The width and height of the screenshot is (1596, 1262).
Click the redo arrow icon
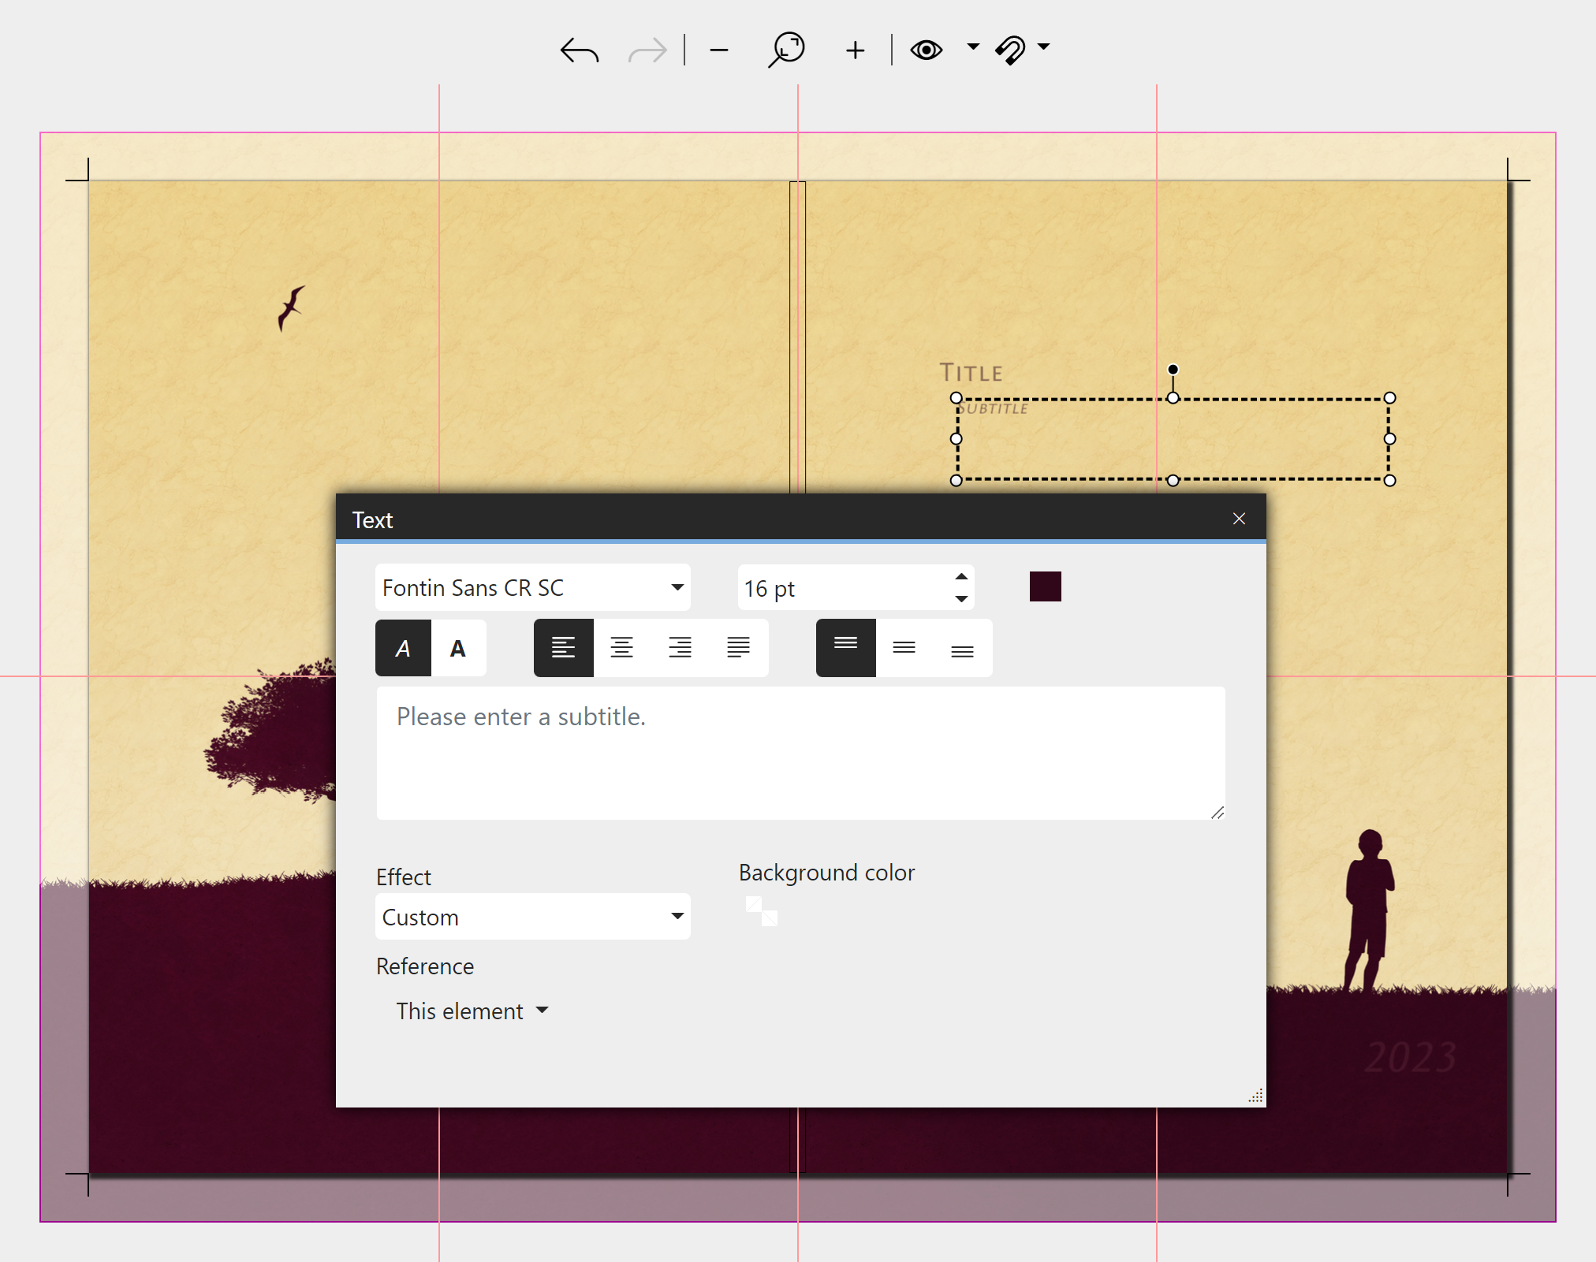pyautogui.click(x=647, y=50)
